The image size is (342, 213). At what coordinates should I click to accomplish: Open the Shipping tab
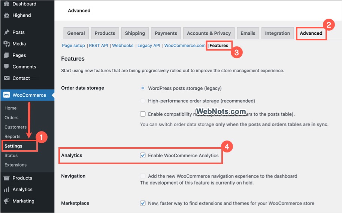coord(135,33)
